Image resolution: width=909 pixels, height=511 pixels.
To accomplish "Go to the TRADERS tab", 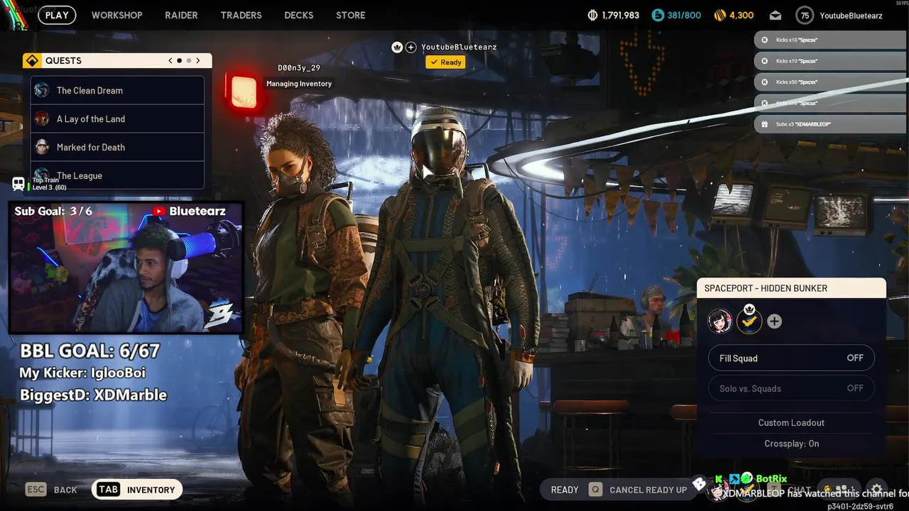I will (241, 15).
